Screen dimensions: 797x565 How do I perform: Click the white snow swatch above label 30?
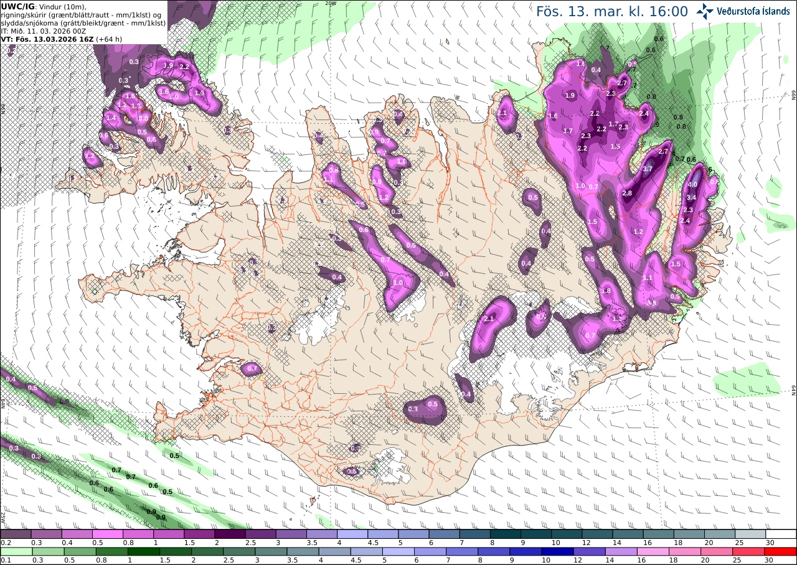(x=781, y=534)
